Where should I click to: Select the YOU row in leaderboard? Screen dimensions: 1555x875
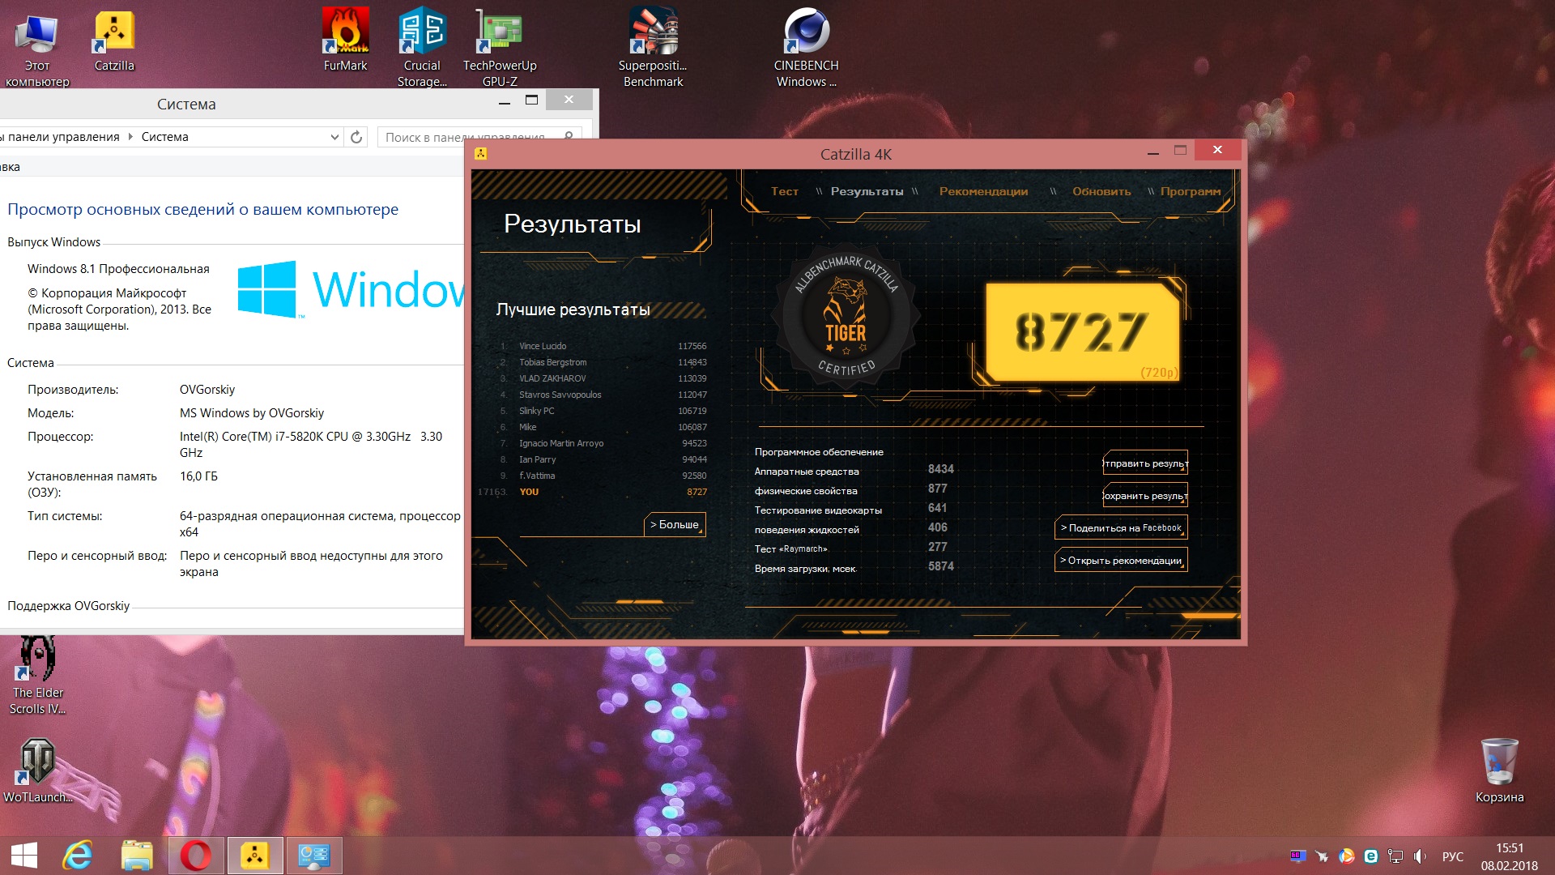point(593,492)
